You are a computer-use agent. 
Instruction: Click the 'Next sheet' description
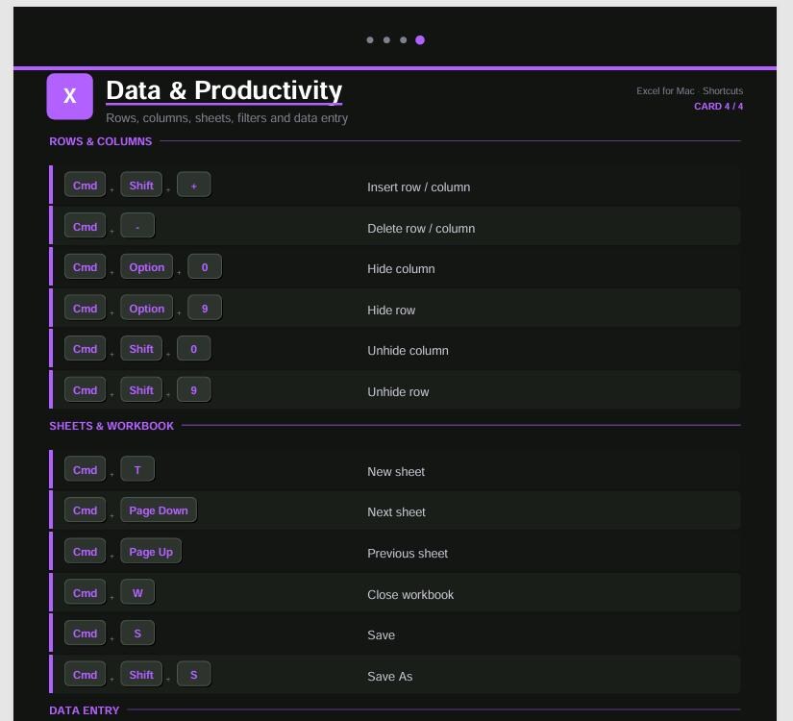(x=396, y=512)
